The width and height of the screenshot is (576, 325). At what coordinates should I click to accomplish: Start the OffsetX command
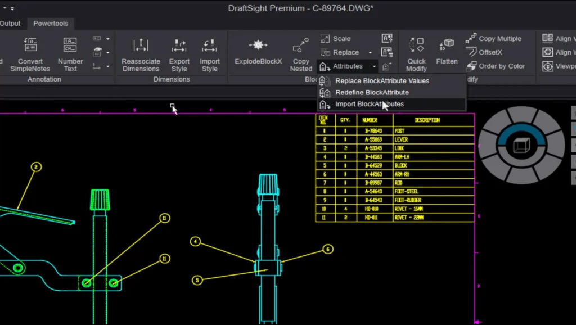(484, 52)
